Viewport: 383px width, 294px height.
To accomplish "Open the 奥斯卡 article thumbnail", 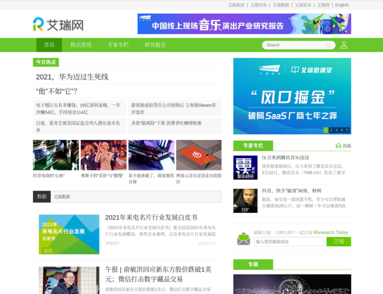I will (104, 155).
